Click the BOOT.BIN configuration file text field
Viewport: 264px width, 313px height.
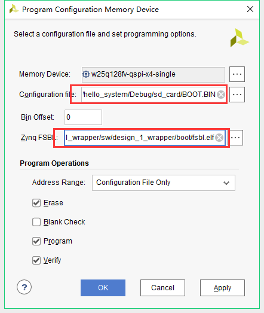(x=154, y=95)
